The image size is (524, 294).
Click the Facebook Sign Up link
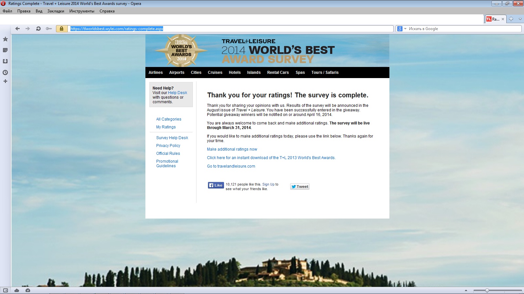click(269, 184)
